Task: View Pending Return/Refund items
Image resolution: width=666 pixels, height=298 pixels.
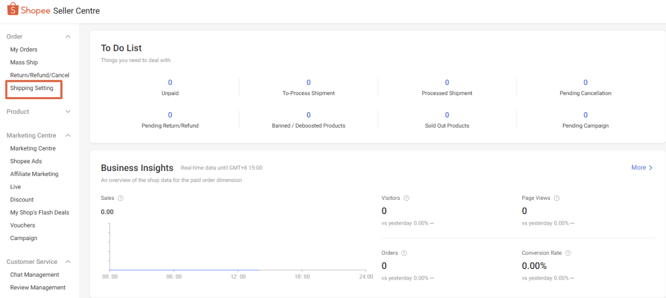Action: pos(170,120)
